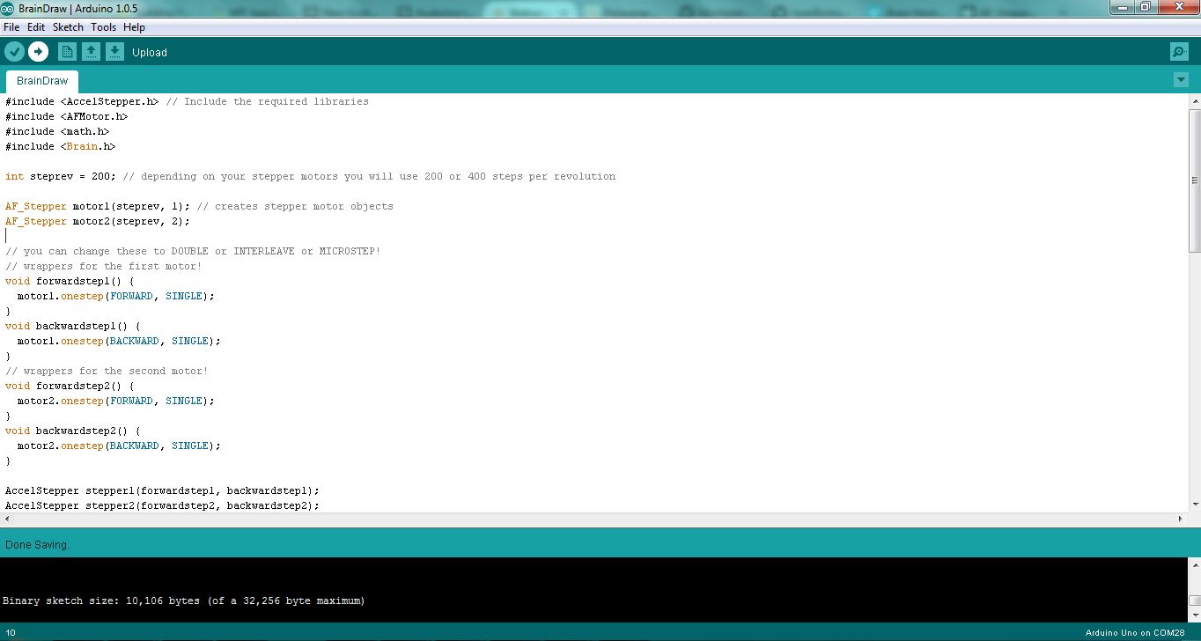
Task: Select the BrainDraw tab
Action: click(42, 81)
